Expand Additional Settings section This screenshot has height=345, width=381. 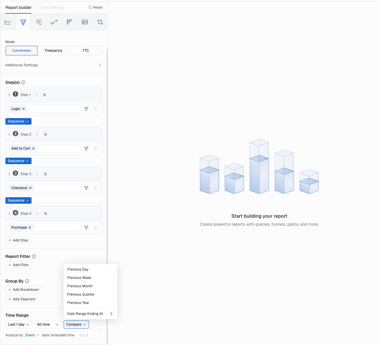(x=54, y=65)
